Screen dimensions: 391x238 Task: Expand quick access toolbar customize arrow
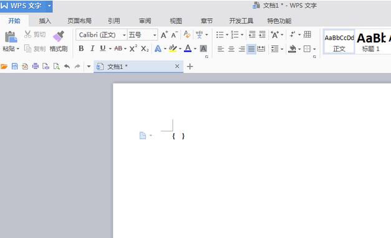coord(89,67)
